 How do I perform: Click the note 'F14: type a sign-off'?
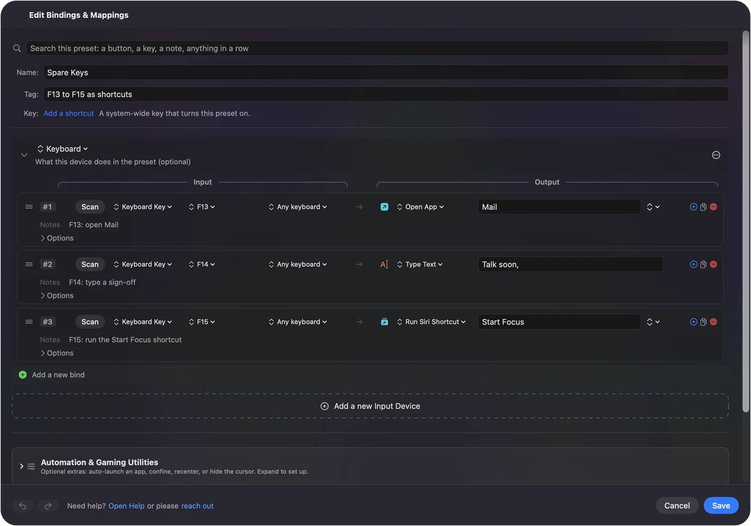pos(102,282)
